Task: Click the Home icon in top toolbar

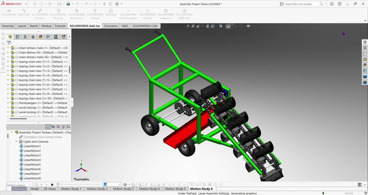Action: 35,4
